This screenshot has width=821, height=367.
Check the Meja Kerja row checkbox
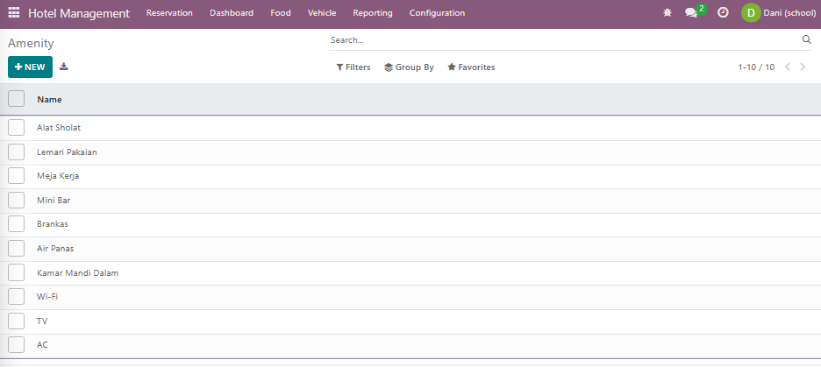(x=17, y=176)
